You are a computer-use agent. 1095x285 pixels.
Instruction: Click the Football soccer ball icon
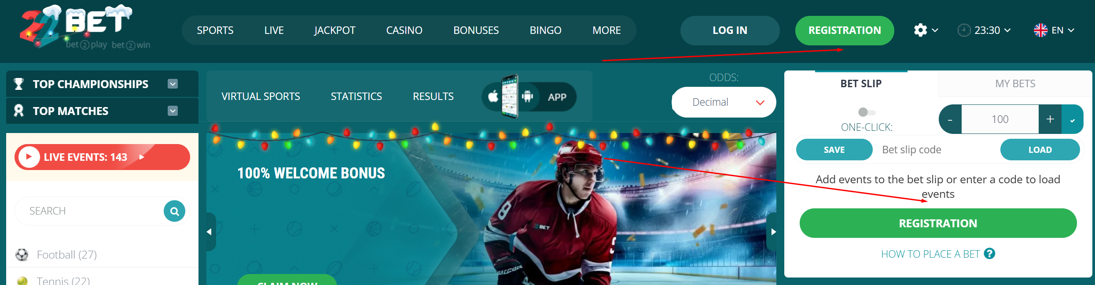click(x=22, y=255)
